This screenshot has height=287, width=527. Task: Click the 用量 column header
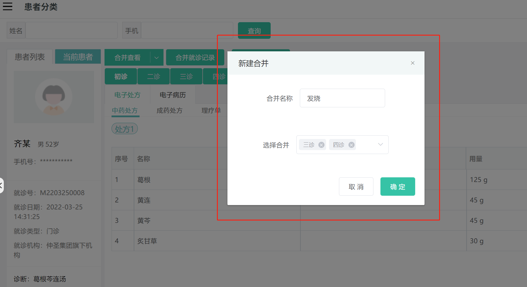click(476, 159)
